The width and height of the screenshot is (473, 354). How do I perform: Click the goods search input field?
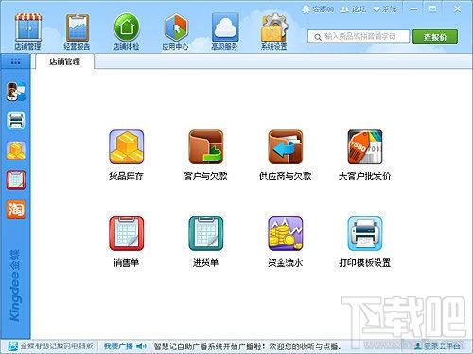(359, 37)
